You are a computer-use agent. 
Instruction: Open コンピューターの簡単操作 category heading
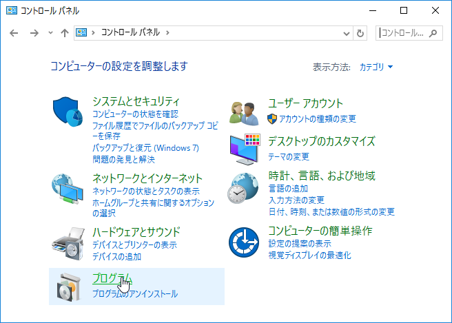pos(320,231)
